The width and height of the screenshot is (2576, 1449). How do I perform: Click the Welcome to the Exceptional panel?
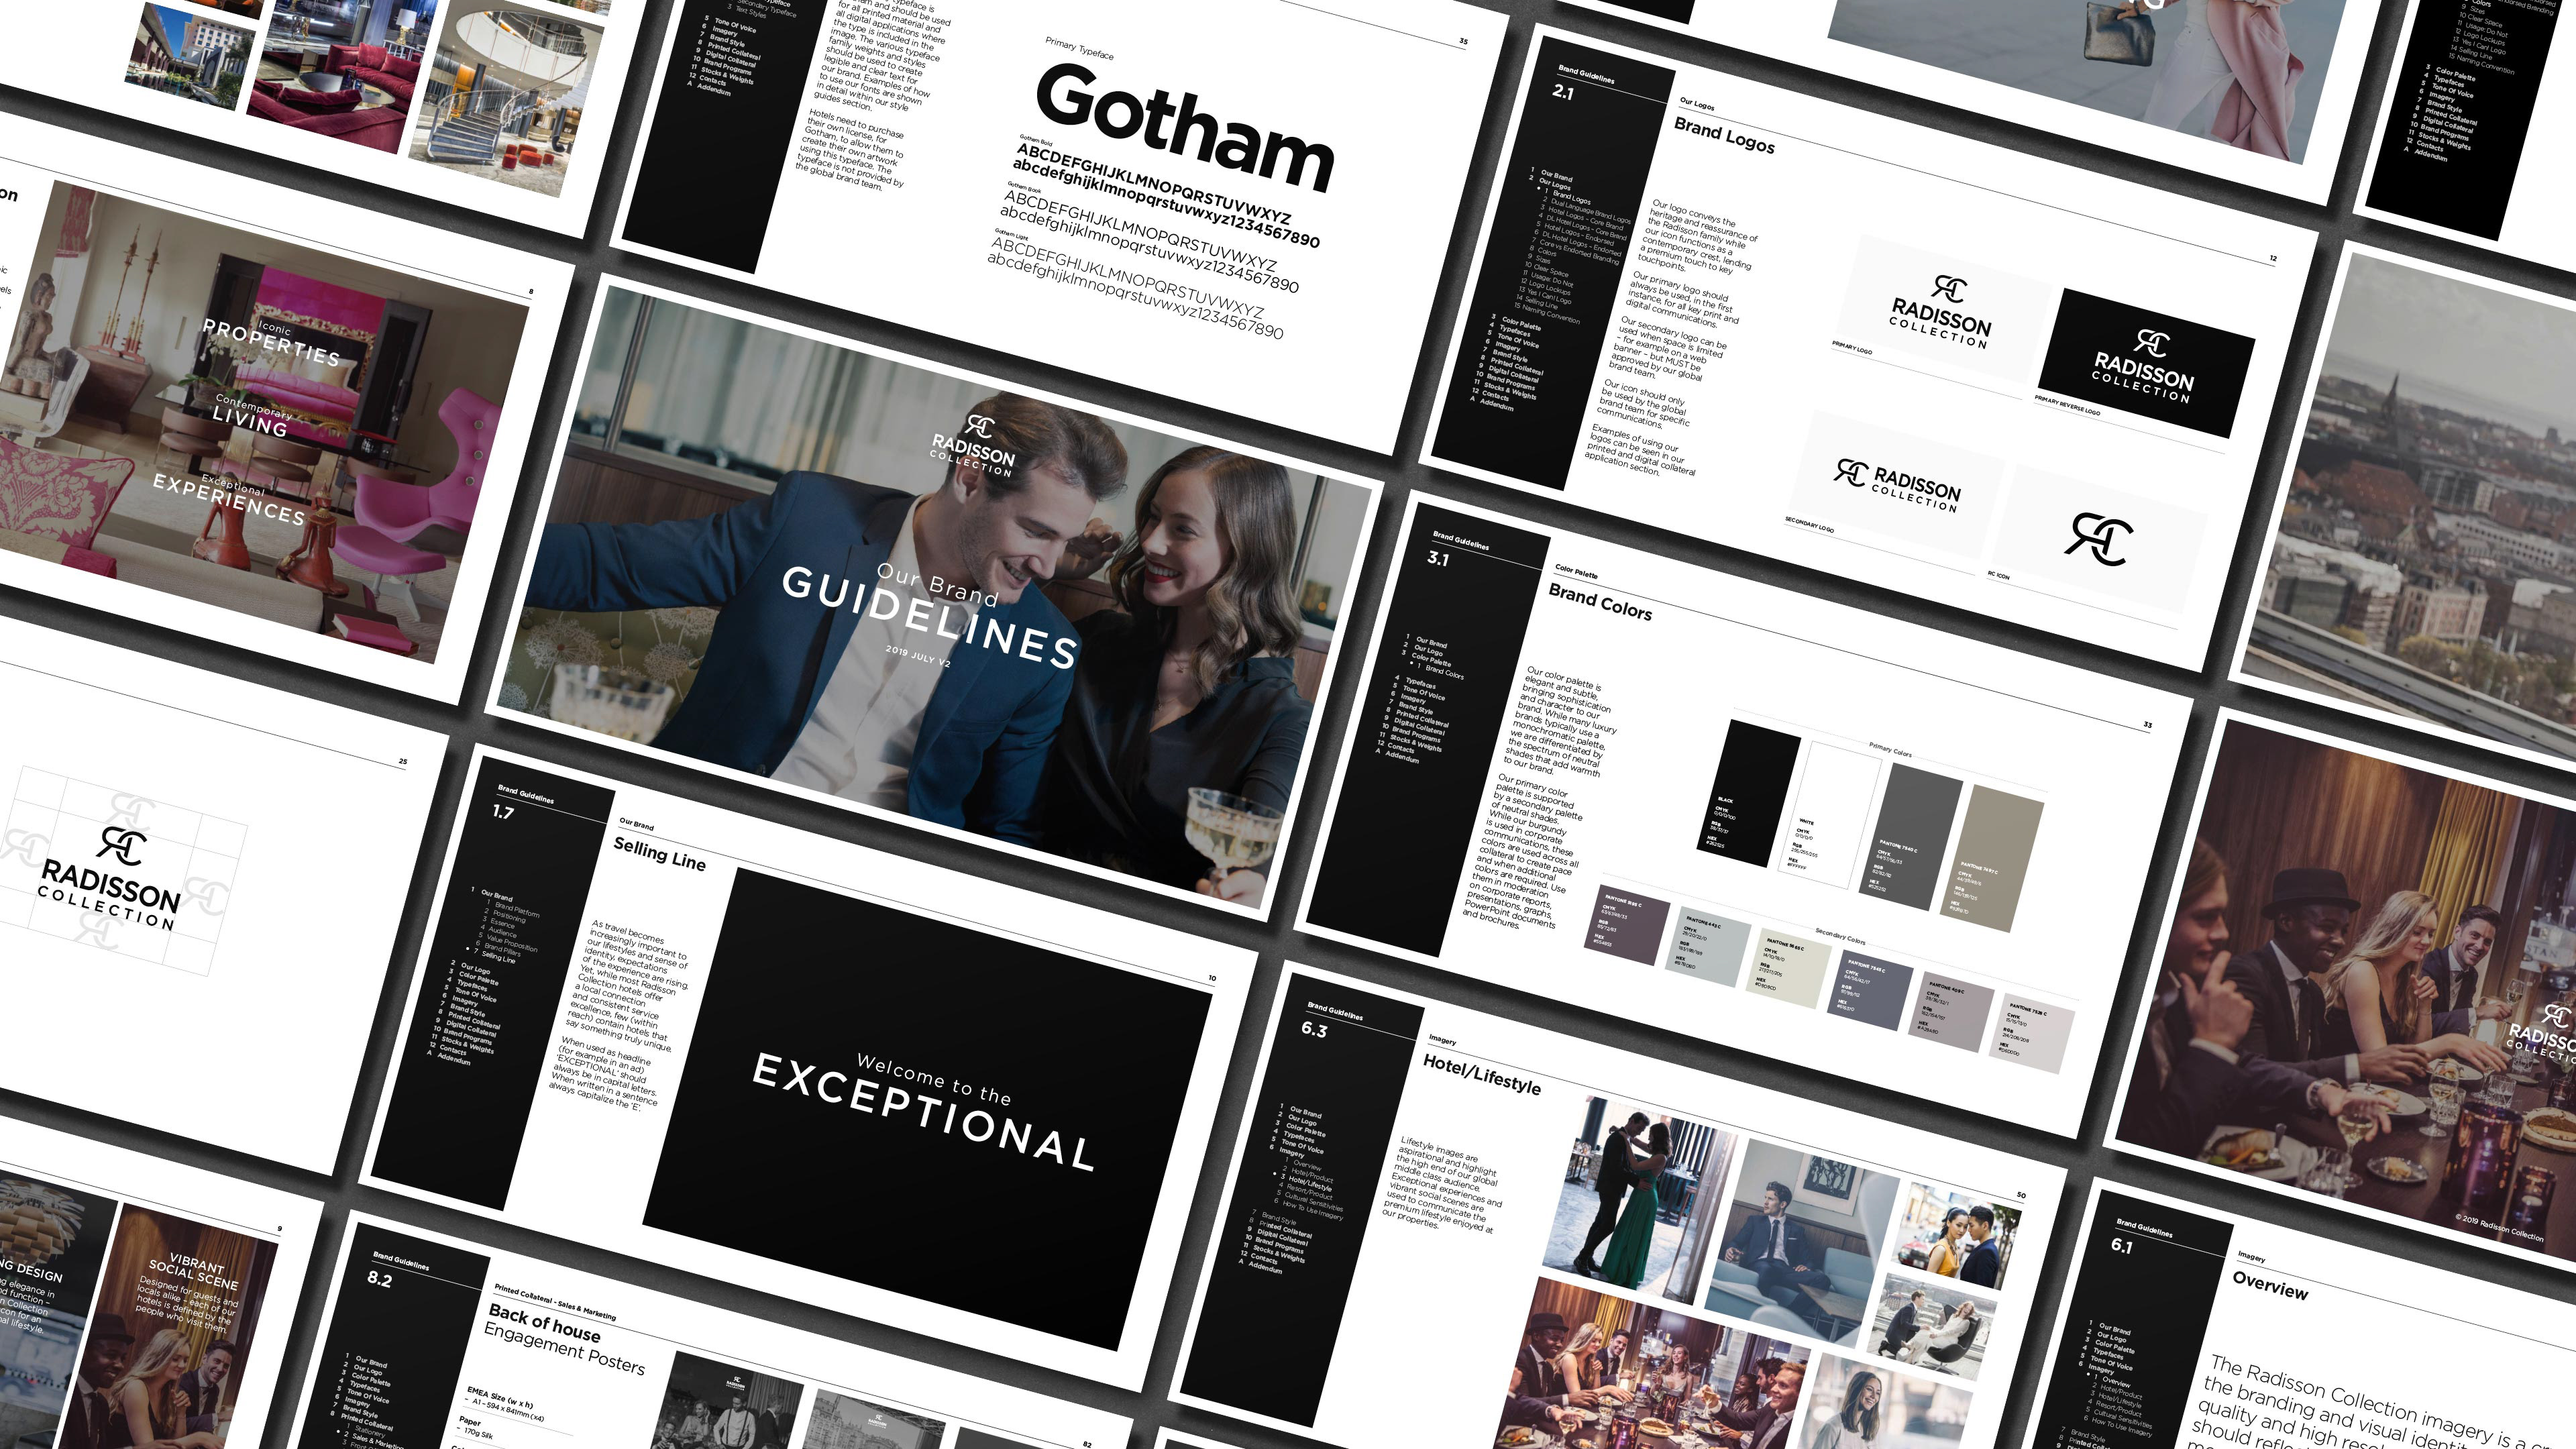925,1110
